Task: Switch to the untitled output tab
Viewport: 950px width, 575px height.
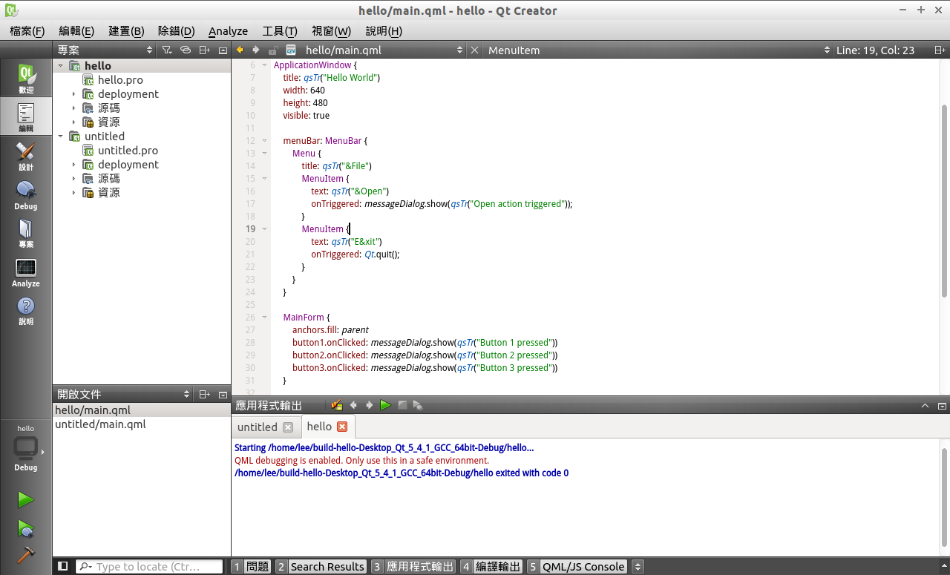Action: [258, 427]
